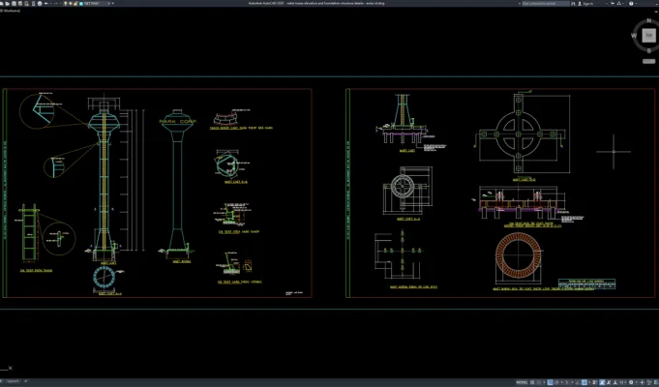Click the N compass direction on ViewCube
The width and height of the screenshot is (659, 387).
[x=649, y=20]
